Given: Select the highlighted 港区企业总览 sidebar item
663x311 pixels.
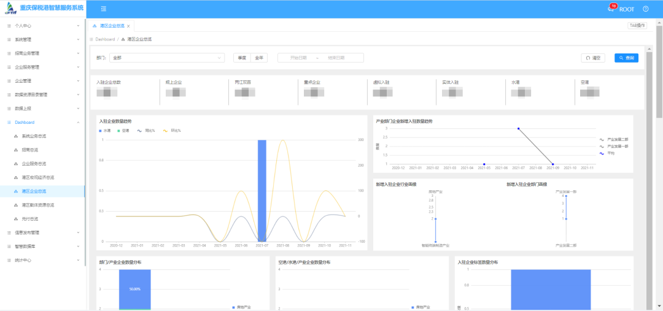Looking at the screenshot, I should tap(42, 191).
